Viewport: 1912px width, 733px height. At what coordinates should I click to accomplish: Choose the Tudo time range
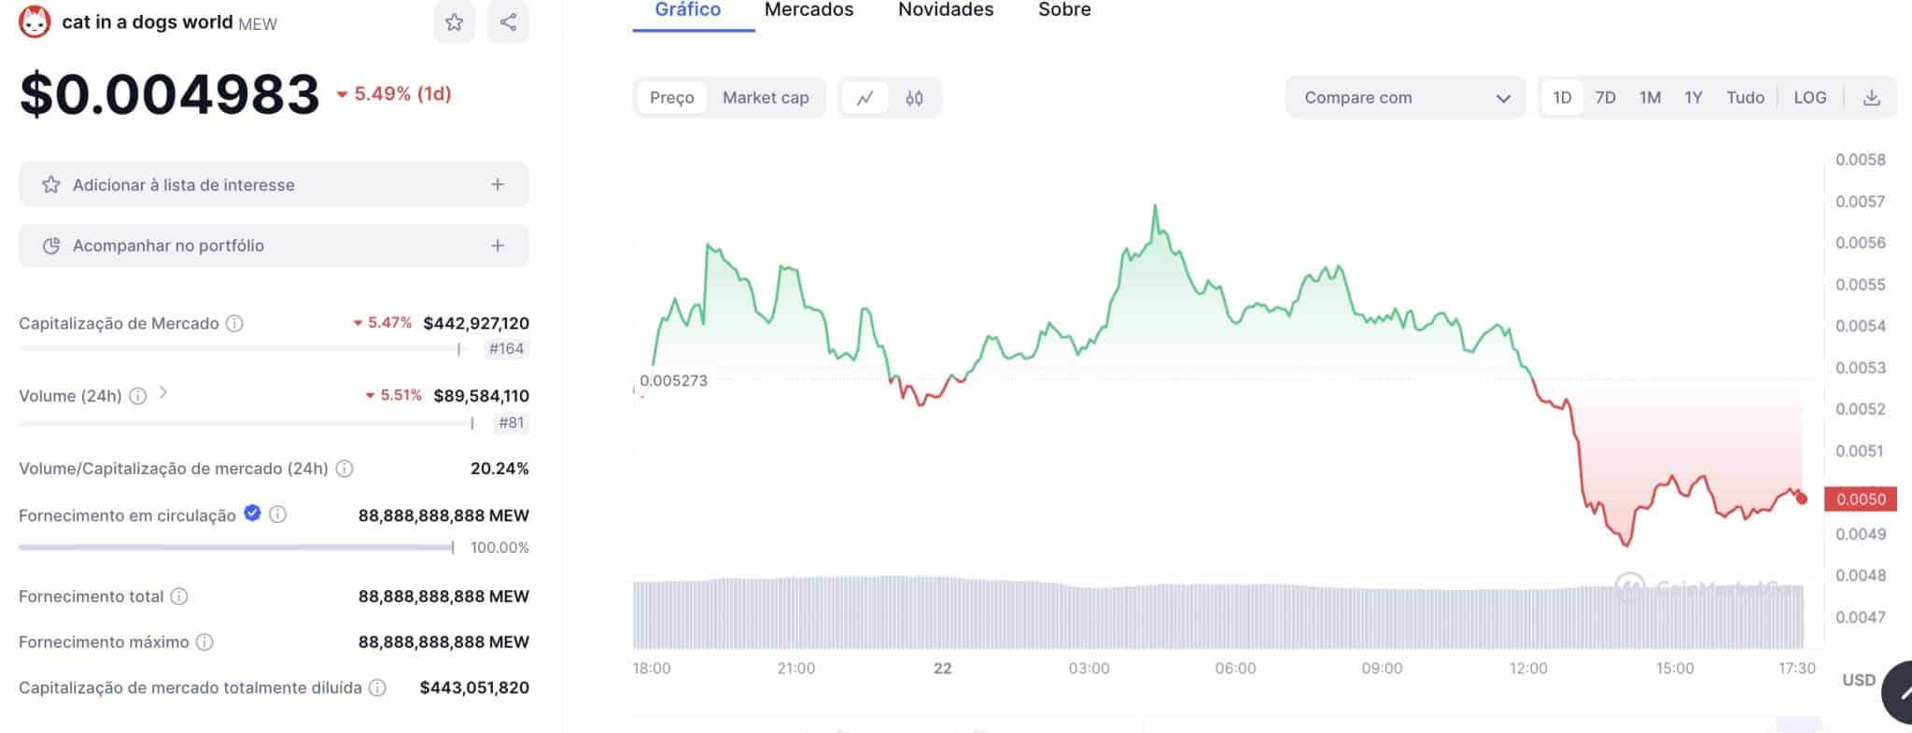click(1745, 97)
